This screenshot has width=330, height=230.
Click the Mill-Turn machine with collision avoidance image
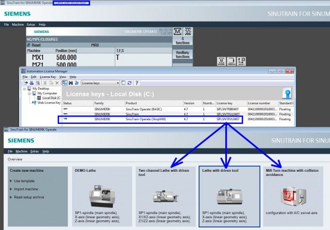[x=293, y=196]
